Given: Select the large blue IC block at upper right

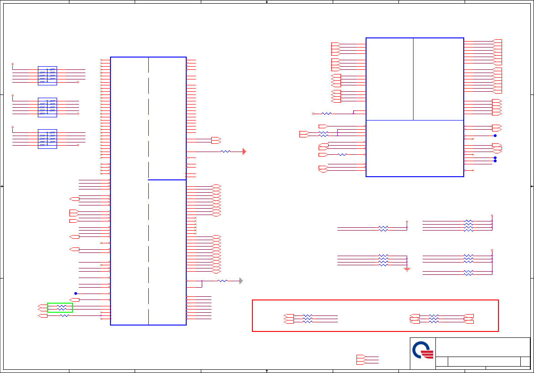Looking at the screenshot, I should click(414, 107).
